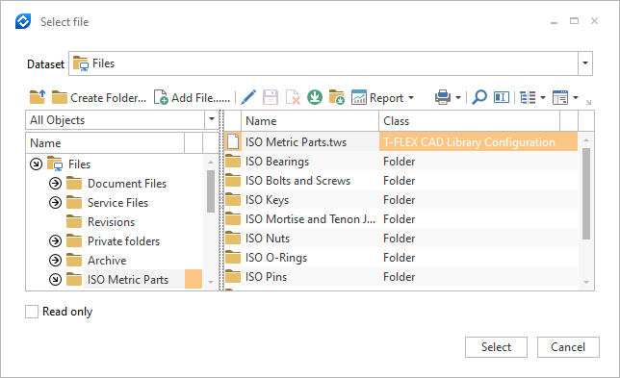Select the ISO Keys folder row
Image resolution: width=620 pixels, height=378 pixels.
400,200
